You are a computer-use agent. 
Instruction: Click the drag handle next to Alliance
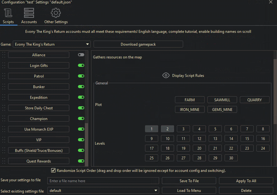[x=4, y=55]
